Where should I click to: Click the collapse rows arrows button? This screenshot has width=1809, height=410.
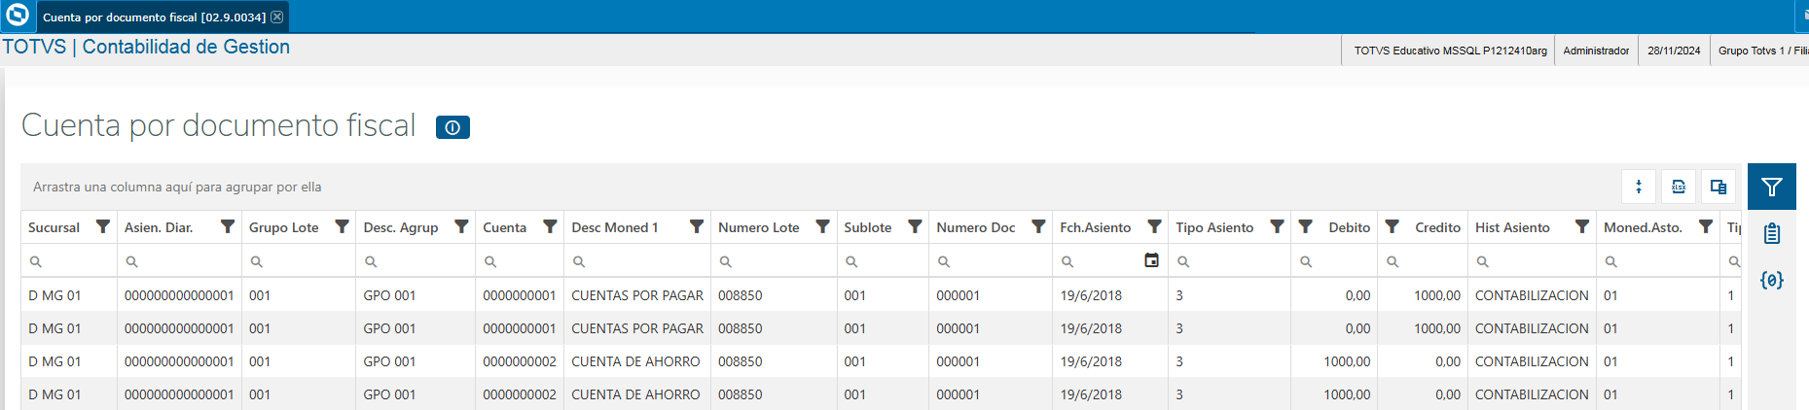[1639, 187]
